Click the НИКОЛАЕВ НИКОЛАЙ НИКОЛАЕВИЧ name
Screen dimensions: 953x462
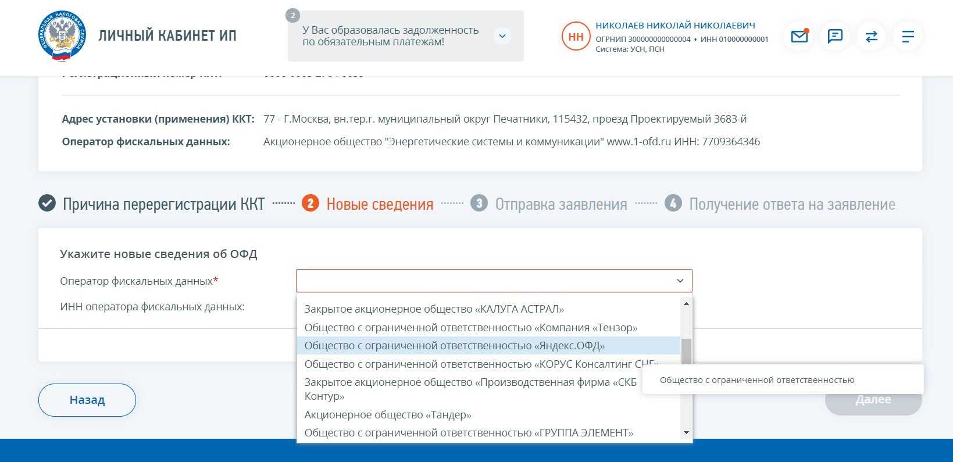point(675,26)
